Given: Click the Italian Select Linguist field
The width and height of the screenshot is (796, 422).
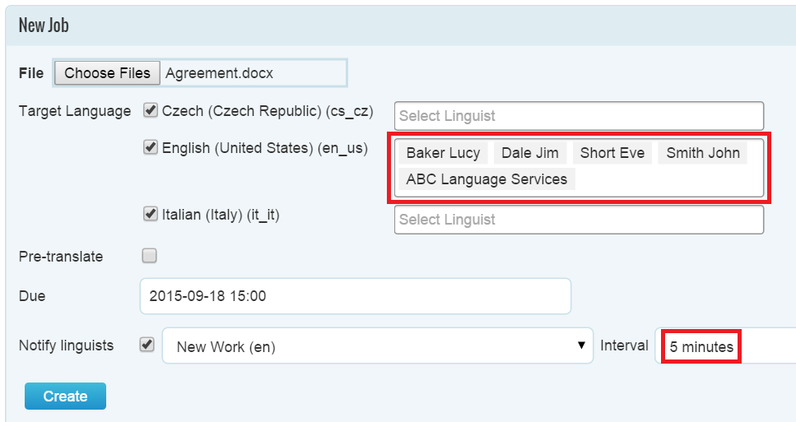Looking at the screenshot, I should (579, 220).
